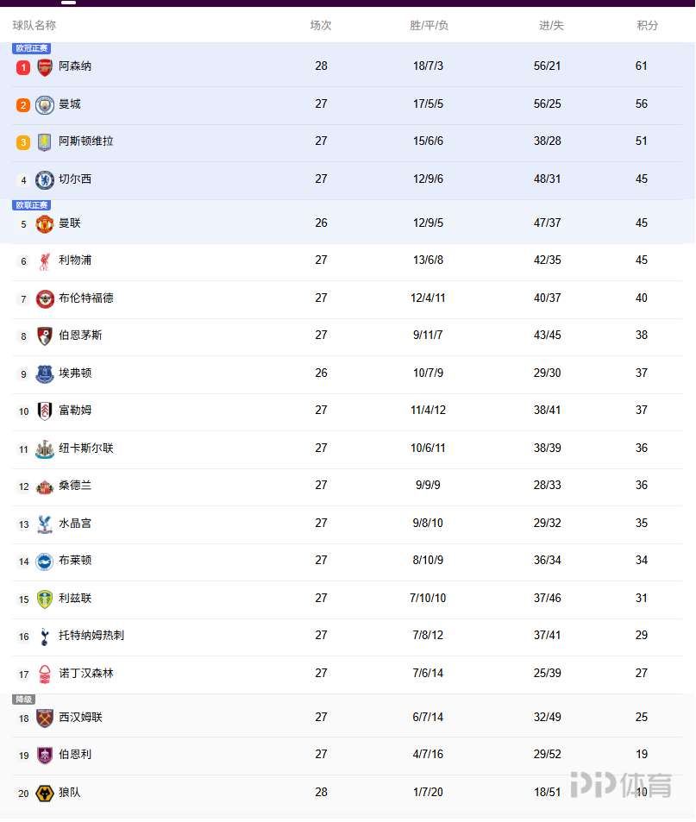The width and height of the screenshot is (696, 822).
Task: Open the 纽卡斯尔联 team name link
Action: pos(86,449)
